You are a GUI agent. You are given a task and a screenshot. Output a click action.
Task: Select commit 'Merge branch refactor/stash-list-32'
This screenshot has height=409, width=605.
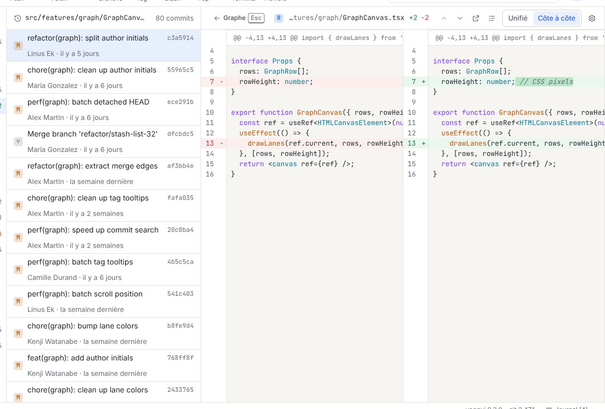click(103, 142)
